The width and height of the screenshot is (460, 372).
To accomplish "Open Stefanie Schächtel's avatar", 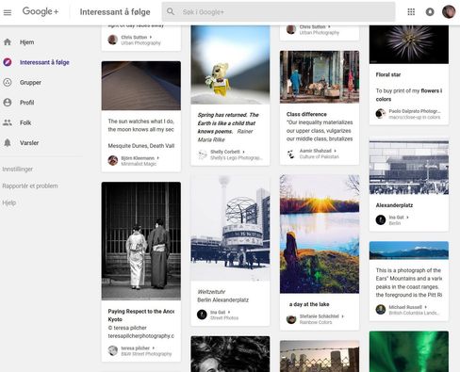I will 291,319.
